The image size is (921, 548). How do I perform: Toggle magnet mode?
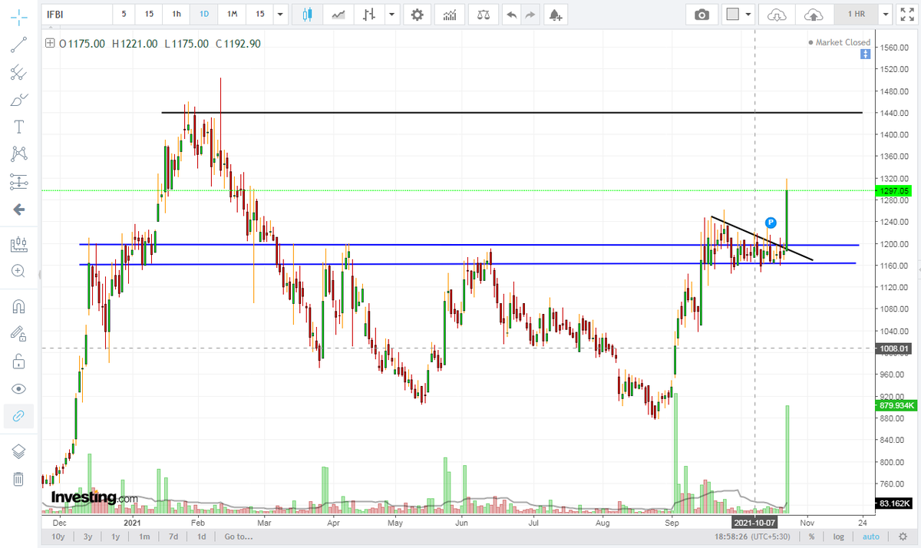point(18,306)
